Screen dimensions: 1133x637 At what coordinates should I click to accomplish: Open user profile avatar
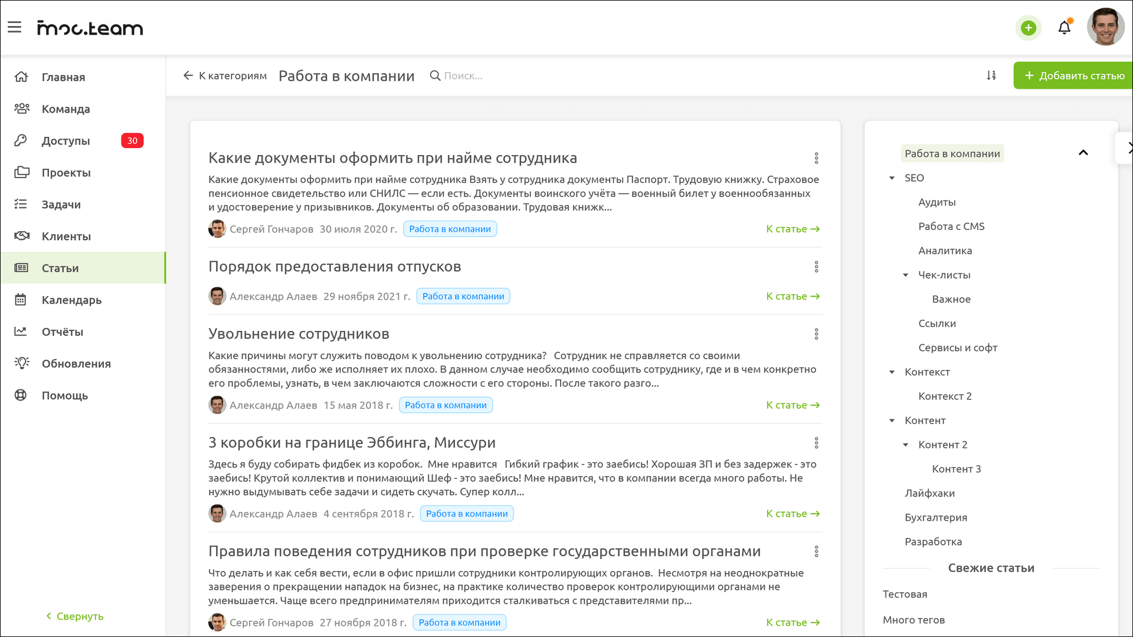[x=1106, y=27]
